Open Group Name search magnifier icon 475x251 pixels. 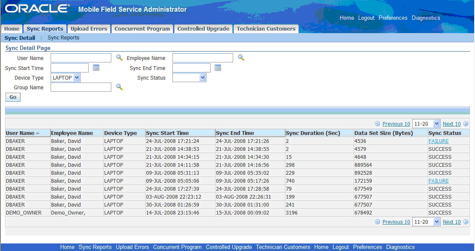tap(119, 87)
